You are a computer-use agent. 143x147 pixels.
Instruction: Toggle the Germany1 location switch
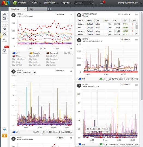[48, 53]
